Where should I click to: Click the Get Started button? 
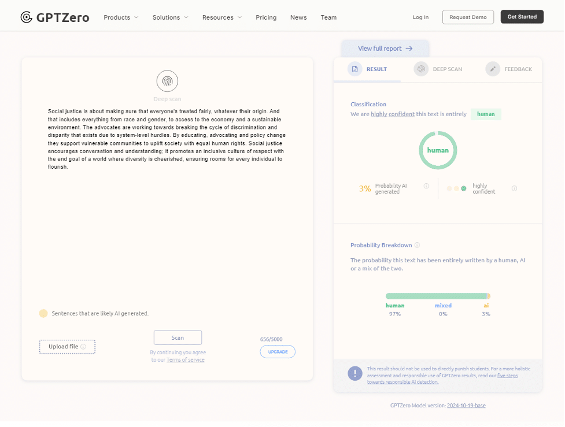tap(522, 17)
